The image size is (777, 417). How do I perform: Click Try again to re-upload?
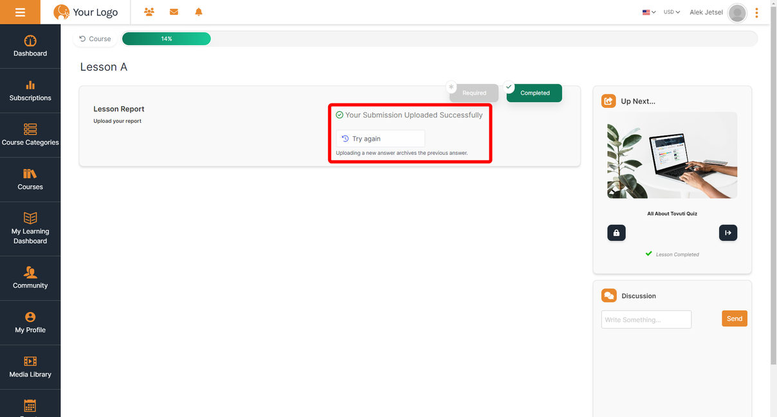[x=380, y=139]
